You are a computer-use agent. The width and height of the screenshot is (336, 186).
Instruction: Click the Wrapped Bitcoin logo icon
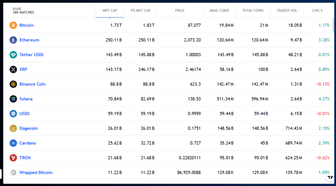(x=13, y=173)
